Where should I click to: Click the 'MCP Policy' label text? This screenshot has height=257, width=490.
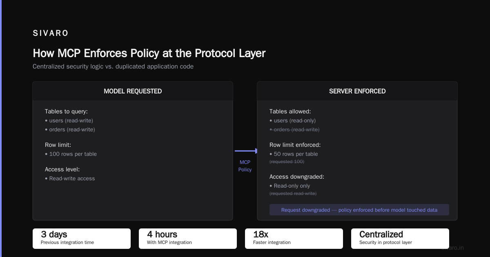[245, 166]
